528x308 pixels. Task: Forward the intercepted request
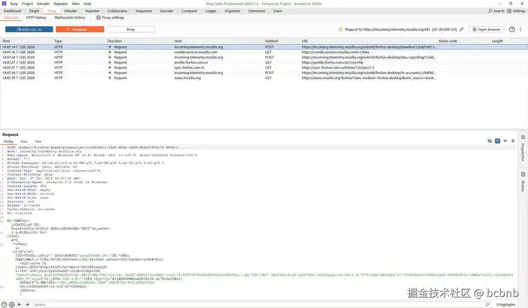coord(76,29)
